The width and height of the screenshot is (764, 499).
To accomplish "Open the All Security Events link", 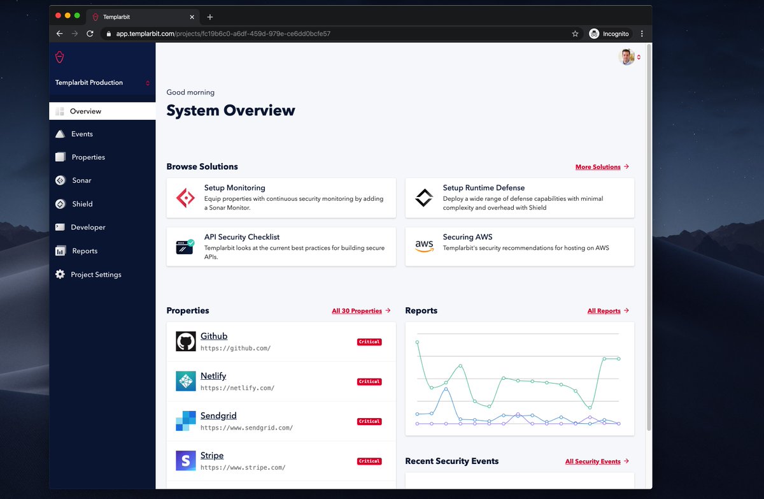I will pos(597,461).
